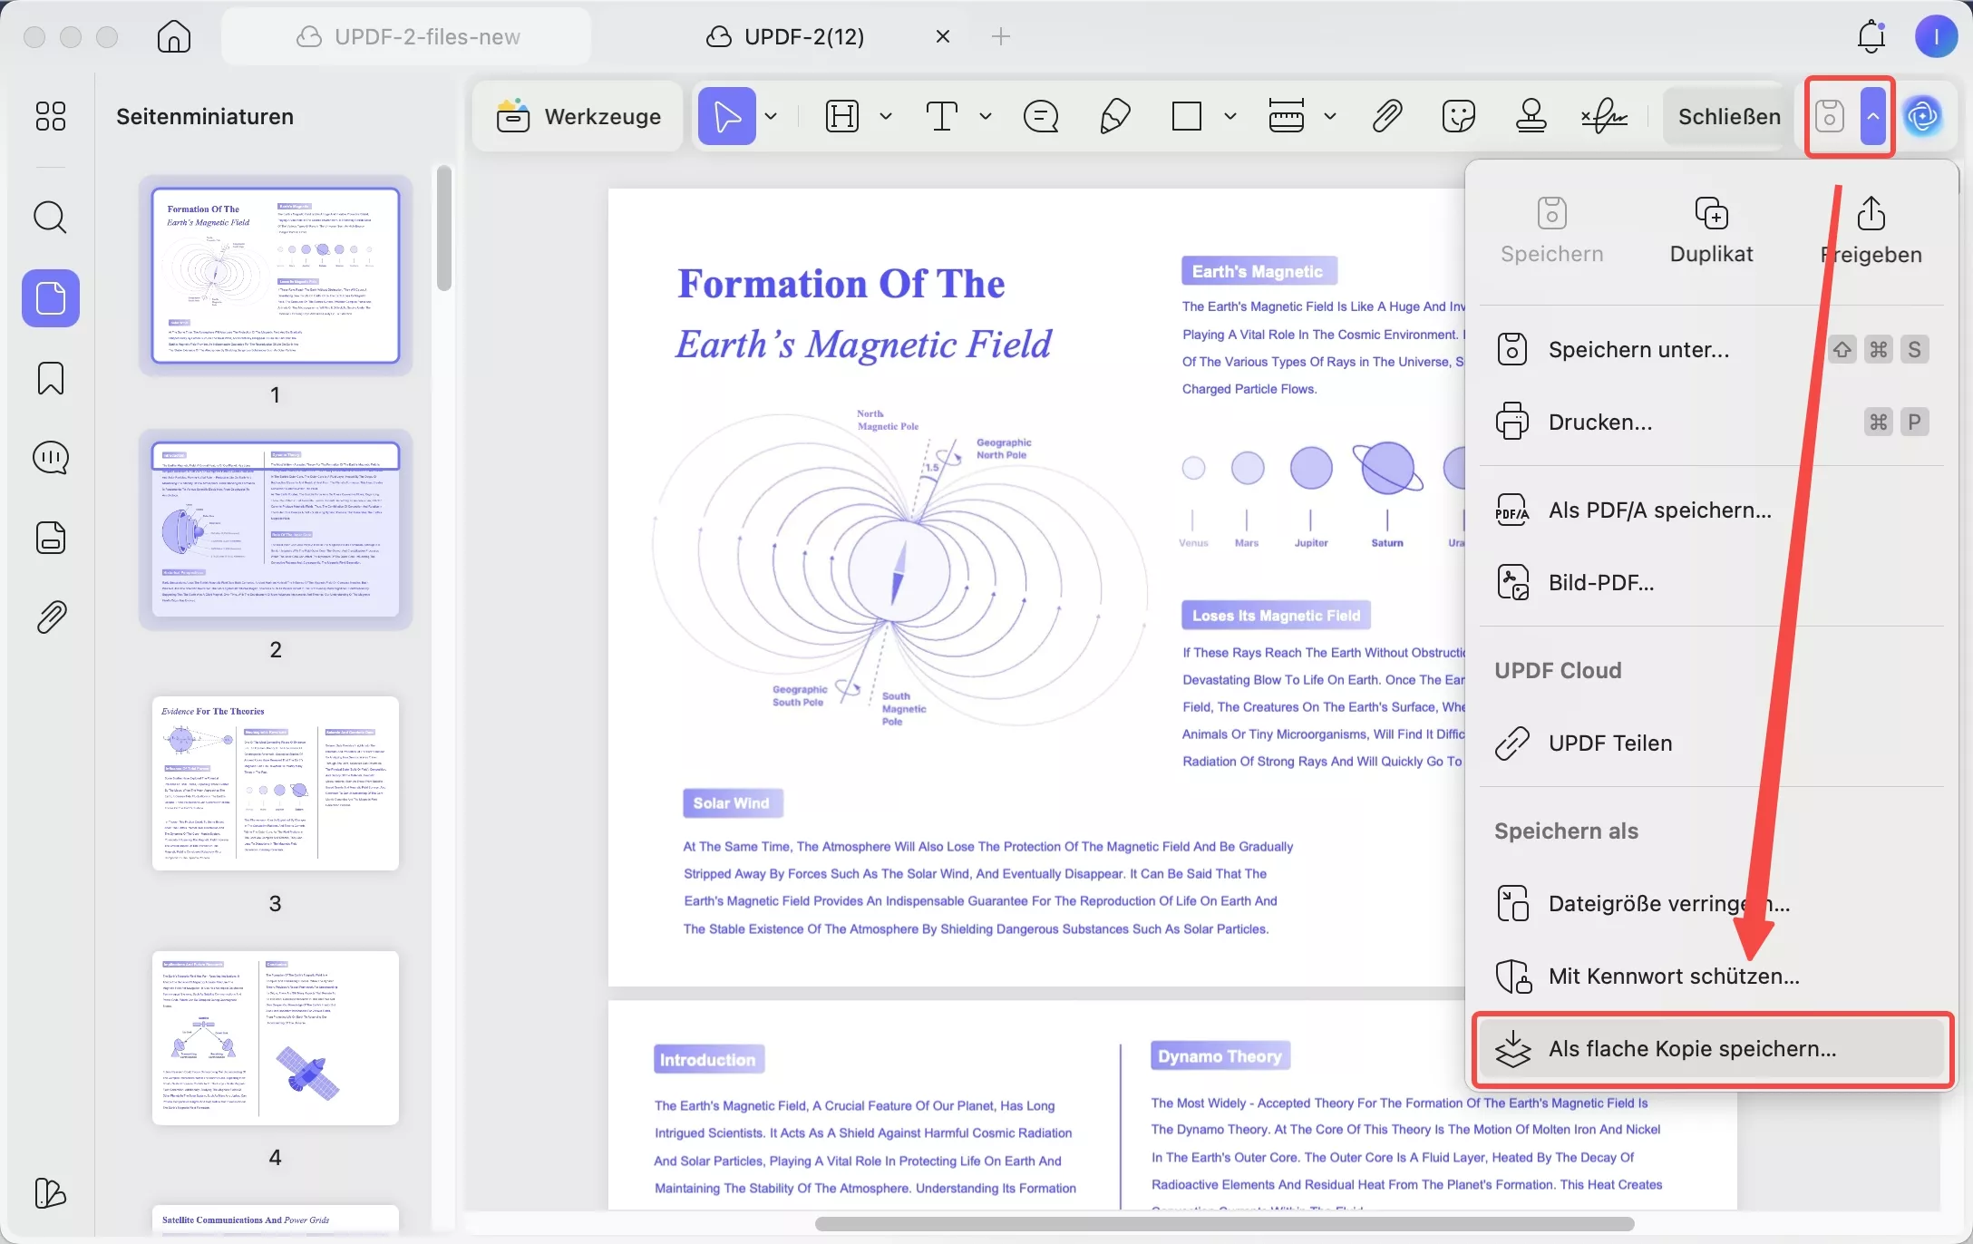Open the search panel in left sidebar
This screenshot has height=1244, width=1973.
51,218
